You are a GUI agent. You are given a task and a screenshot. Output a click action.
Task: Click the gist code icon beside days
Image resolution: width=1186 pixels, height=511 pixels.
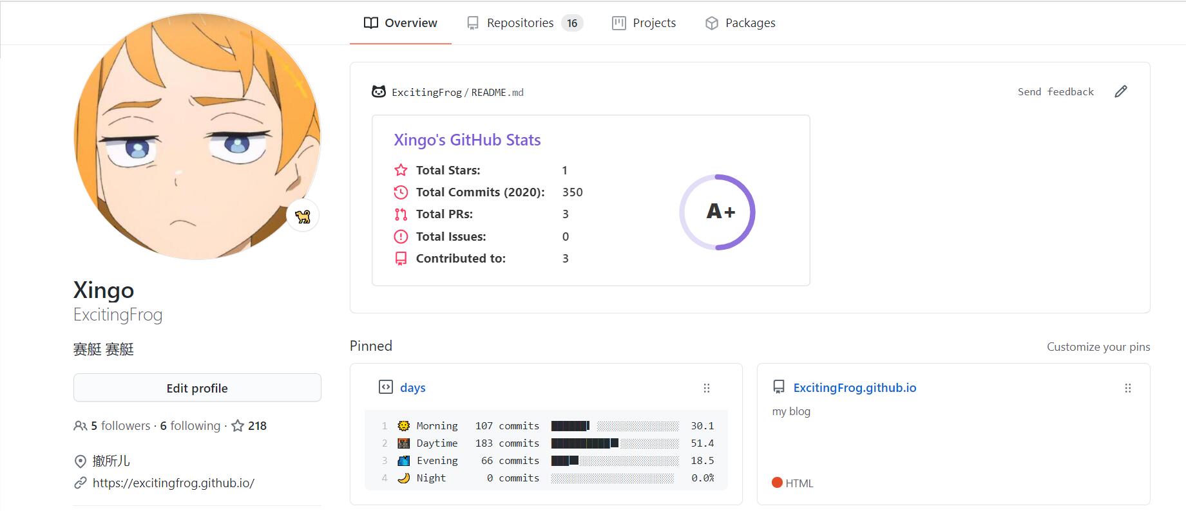pos(385,387)
